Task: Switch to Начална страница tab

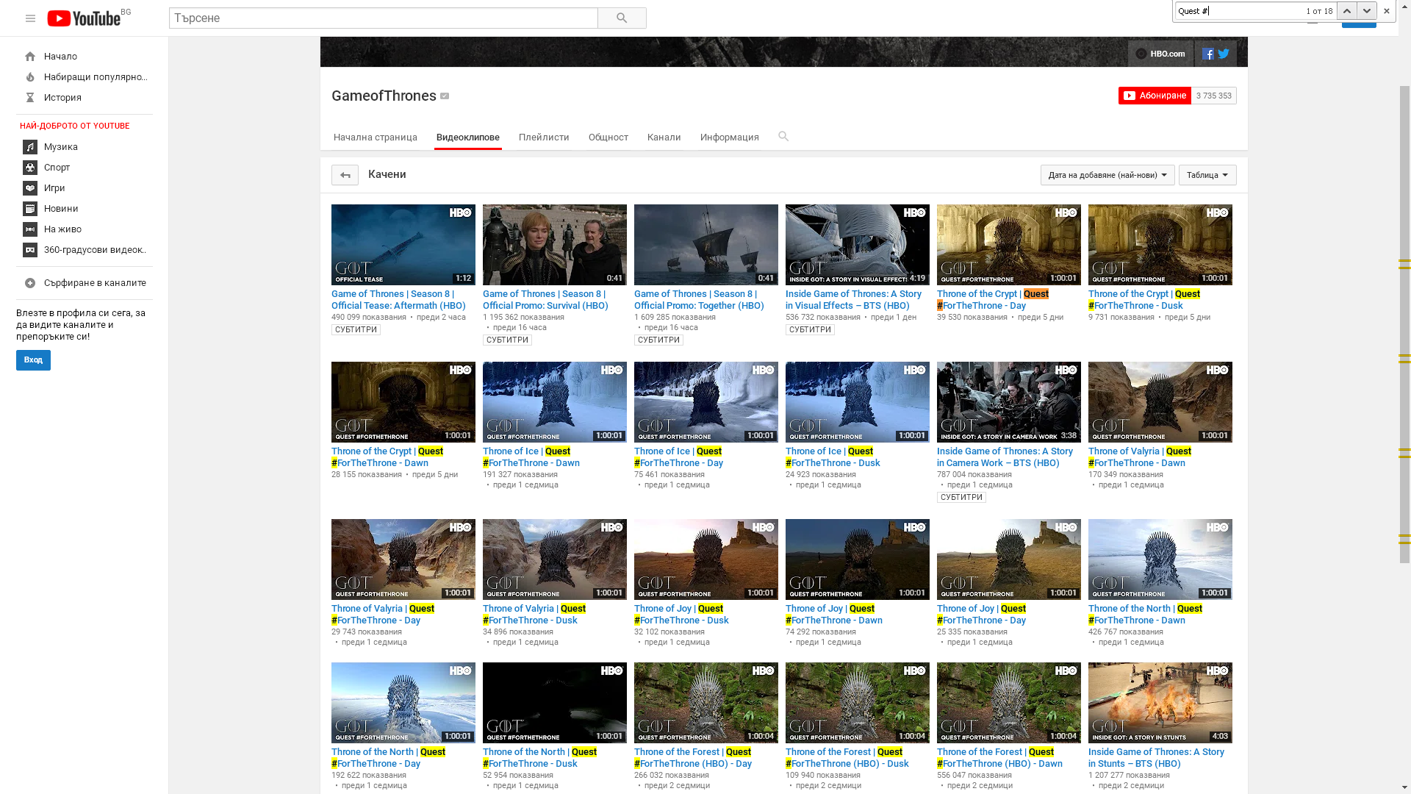Action: coord(376,137)
